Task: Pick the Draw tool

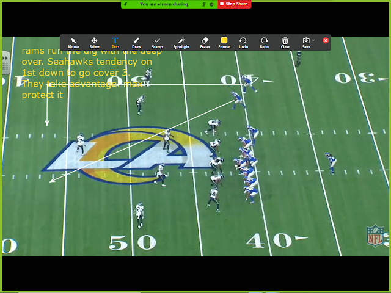Action: [x=136, y=43]
